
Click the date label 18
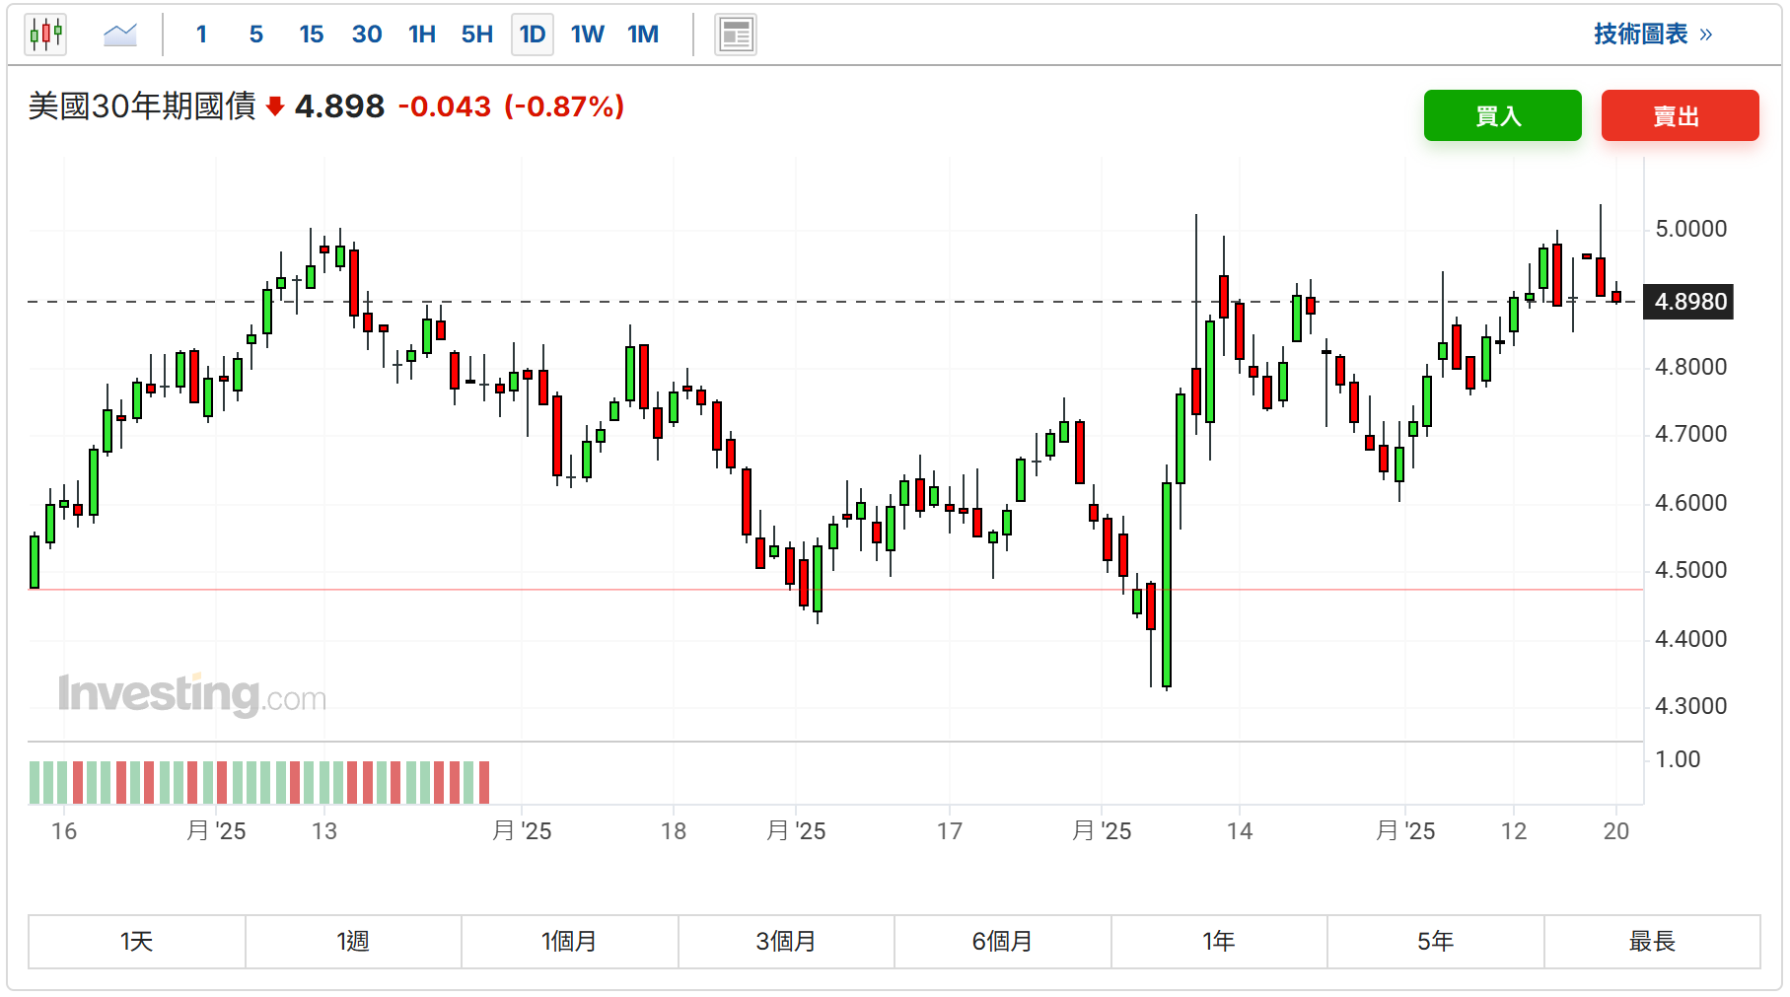(x=674, y=831)
